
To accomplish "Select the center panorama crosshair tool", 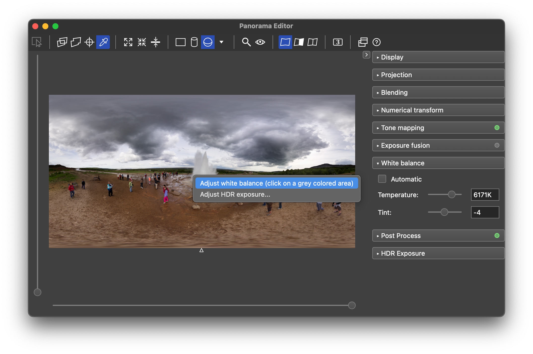I will tap(89, 42).
